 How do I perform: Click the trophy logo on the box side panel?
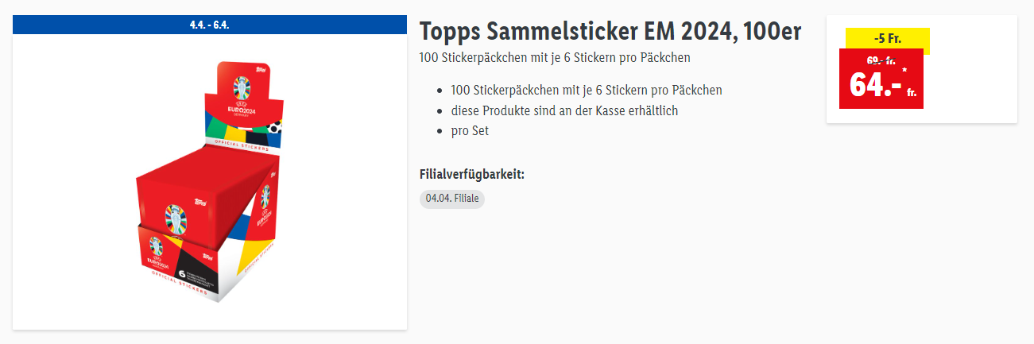pyautogui.click(x=264, y=195)
